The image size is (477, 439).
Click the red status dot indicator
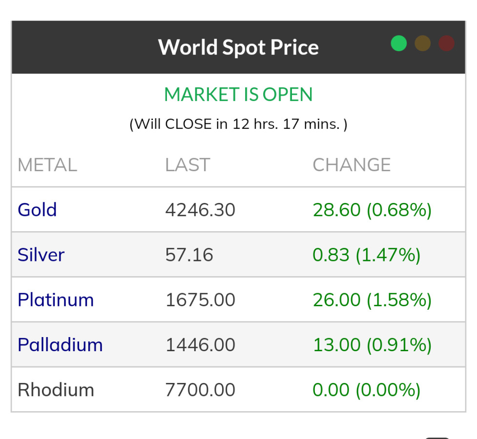pos(446,43)
